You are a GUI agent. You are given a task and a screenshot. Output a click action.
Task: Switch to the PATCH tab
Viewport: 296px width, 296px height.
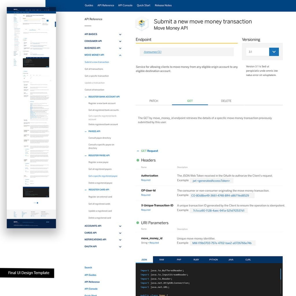tap(153, 101)
